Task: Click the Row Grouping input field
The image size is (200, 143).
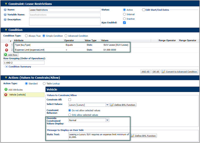Action: coord(24,62)
